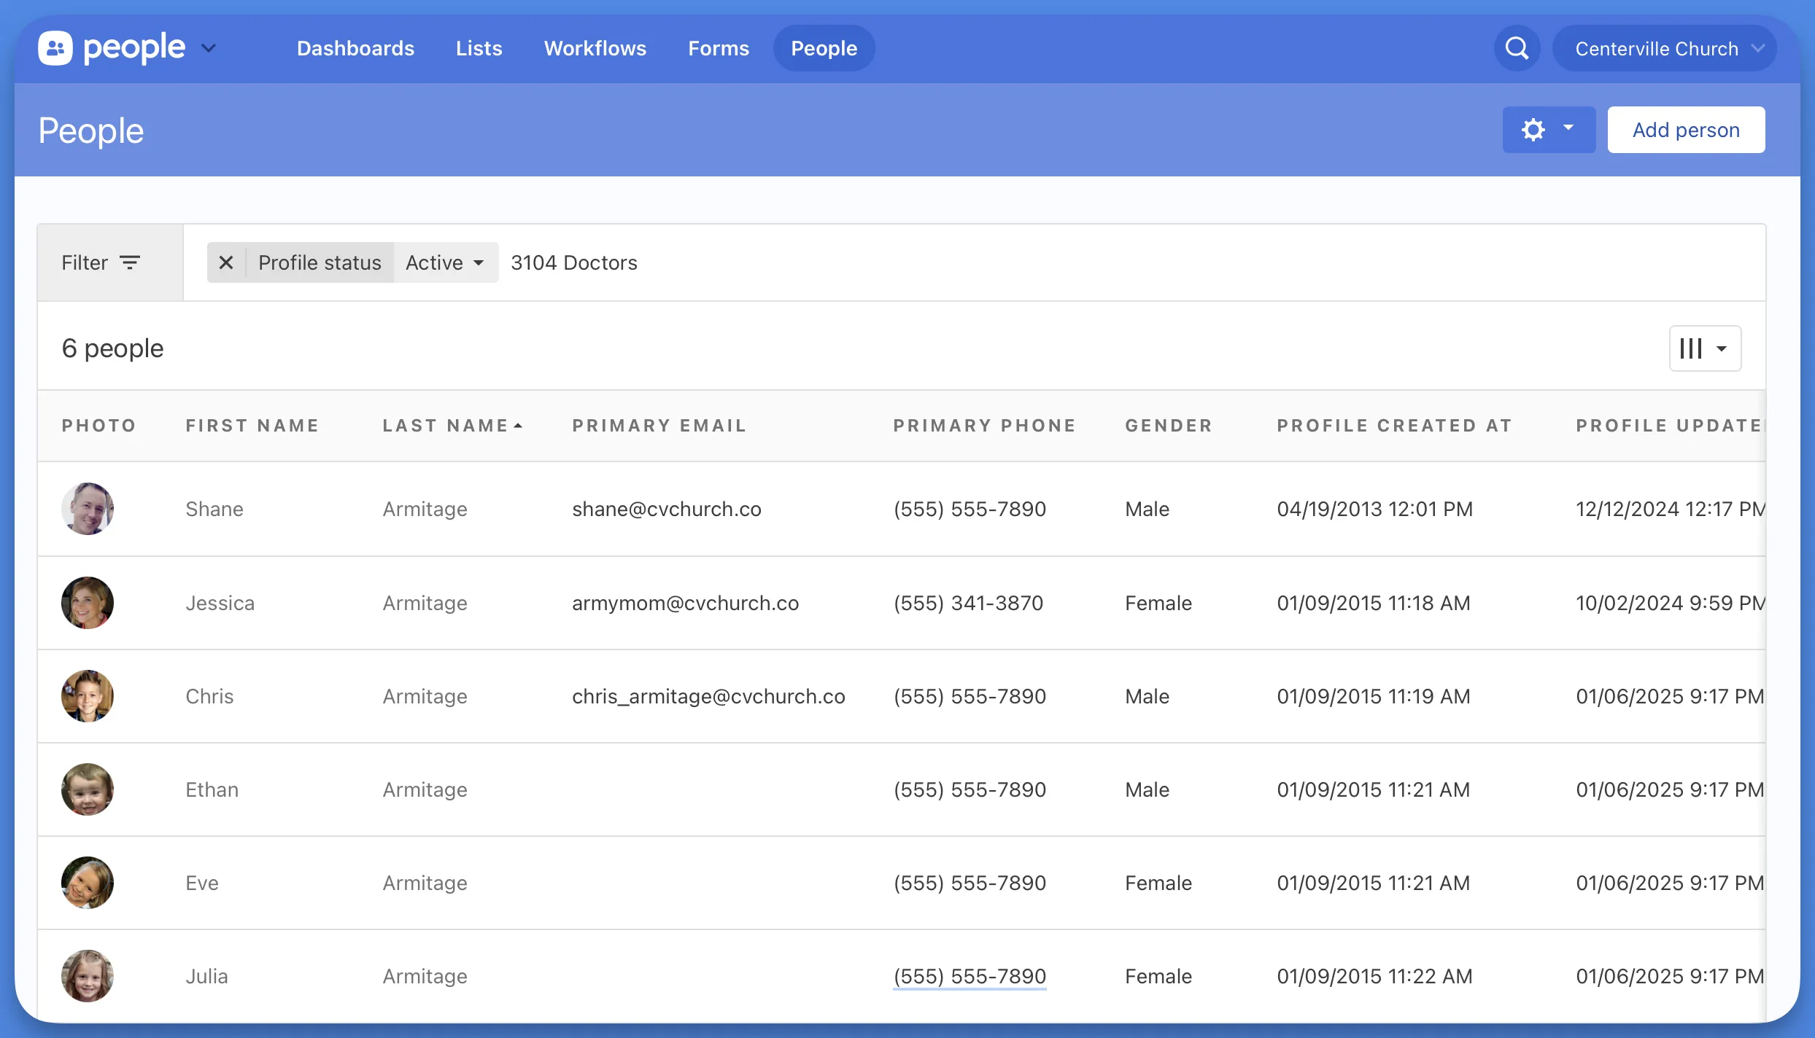Click the Add person button
This screenshot has height=1038, width=1815.
coord(1686,130)
